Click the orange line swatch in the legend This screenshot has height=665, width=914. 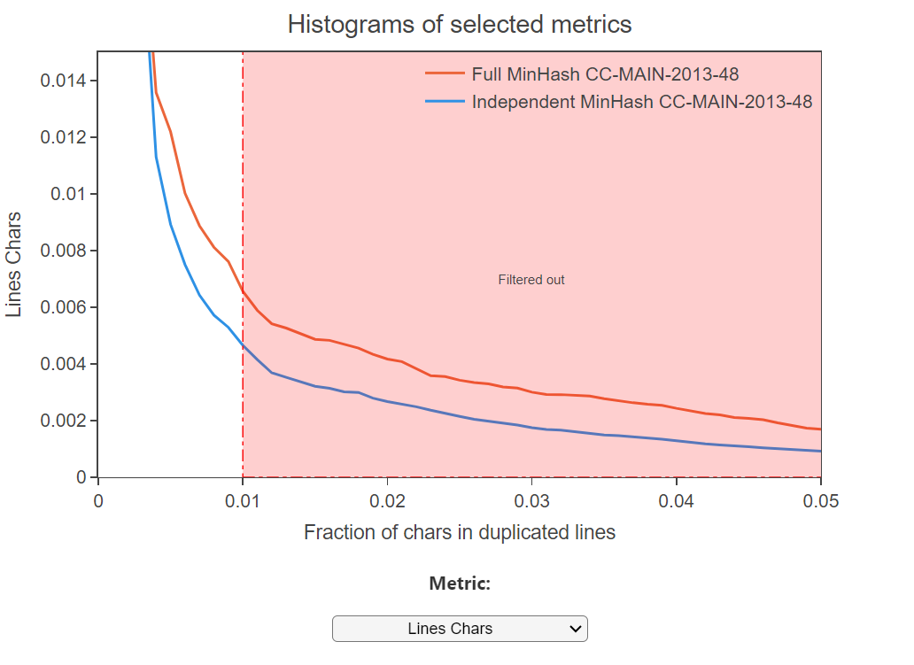point(445,73)
